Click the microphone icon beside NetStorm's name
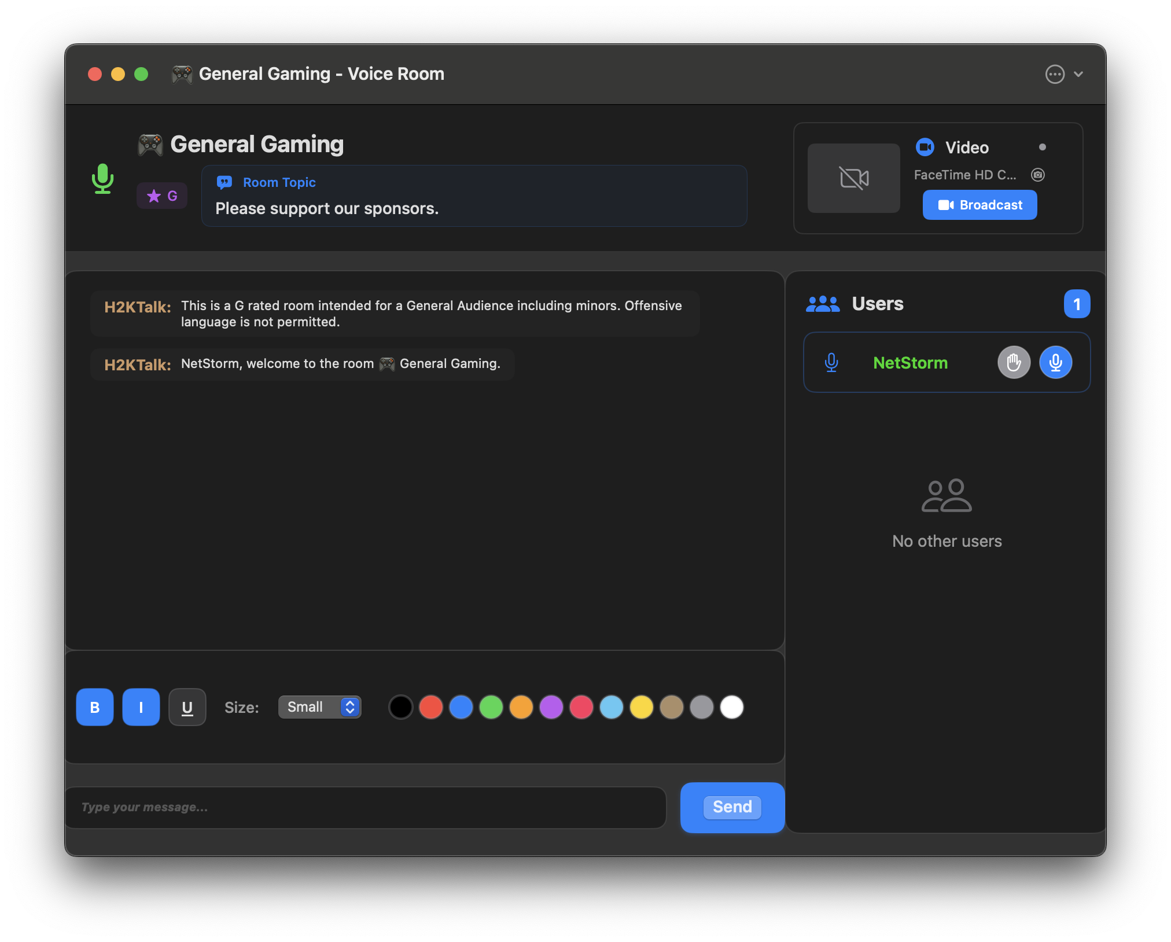The height and width of the screenshot is (942, 1171). coord(831,363)
